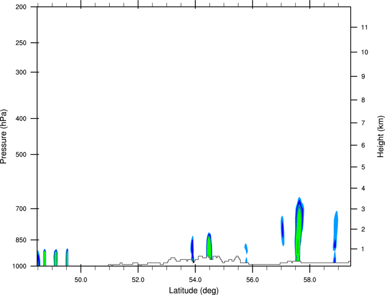Click the 850 pressure tick label

(x=21, y=240)
